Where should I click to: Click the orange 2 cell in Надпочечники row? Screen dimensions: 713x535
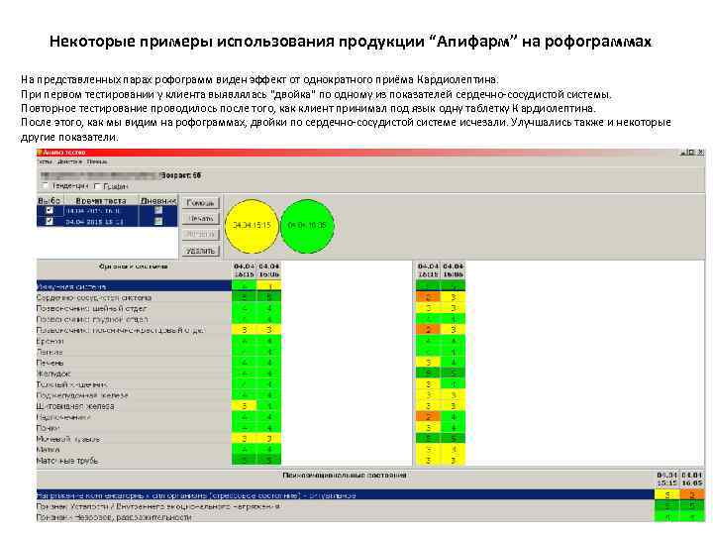(429, 417)
